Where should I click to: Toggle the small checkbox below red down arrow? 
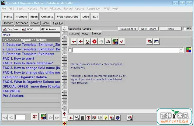pyautogui.click(x=64, y=119)
